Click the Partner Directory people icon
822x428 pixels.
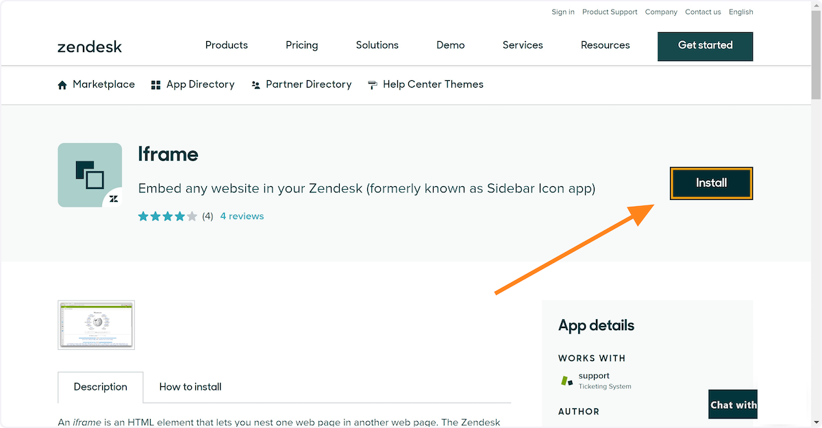coord(256,85)
